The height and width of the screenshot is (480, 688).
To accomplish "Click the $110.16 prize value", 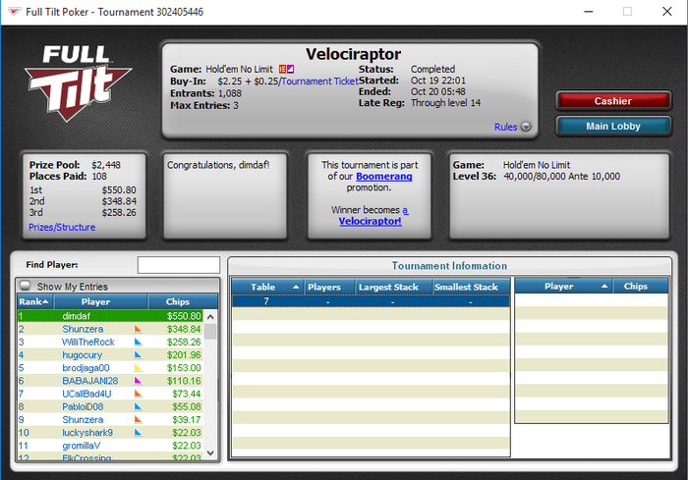I will click(x=184, y=381).
